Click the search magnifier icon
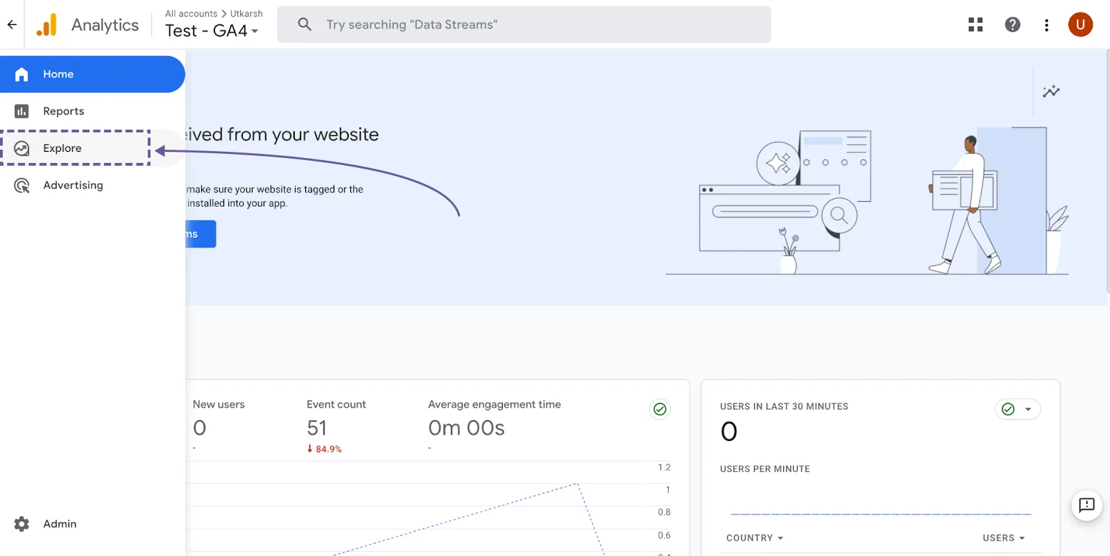Viewport: 1110px width, 556px height. click(x=305, y=25)
